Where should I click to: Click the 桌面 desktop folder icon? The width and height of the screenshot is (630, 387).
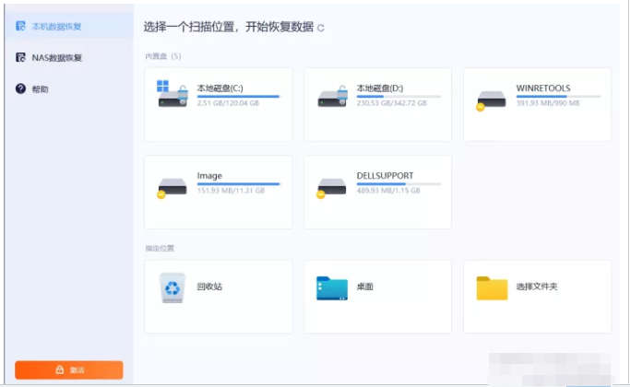click(332, 288)
